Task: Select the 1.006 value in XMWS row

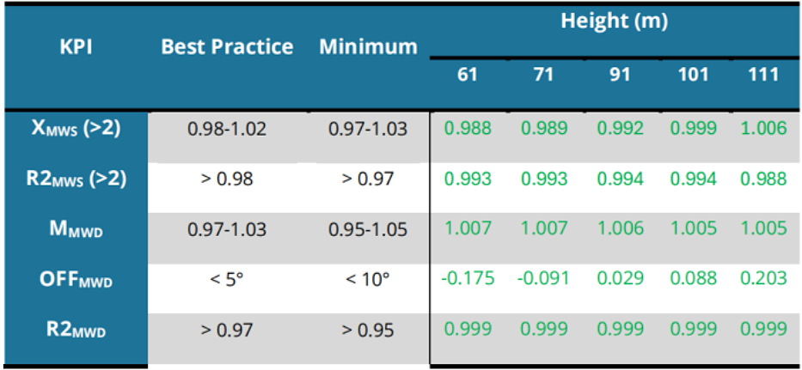Action: click(763, 128)
